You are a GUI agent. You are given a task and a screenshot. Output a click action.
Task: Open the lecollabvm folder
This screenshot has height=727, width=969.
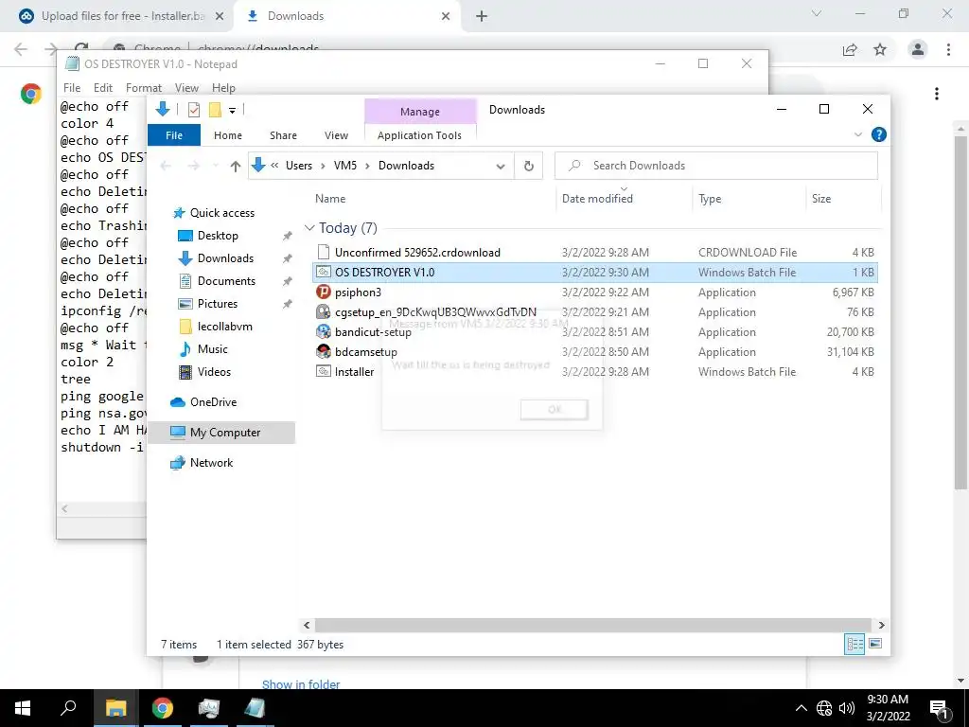point(224,327)
